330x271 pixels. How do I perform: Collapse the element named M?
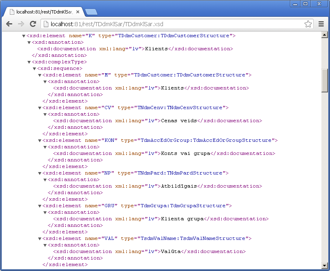coord(40,75)
